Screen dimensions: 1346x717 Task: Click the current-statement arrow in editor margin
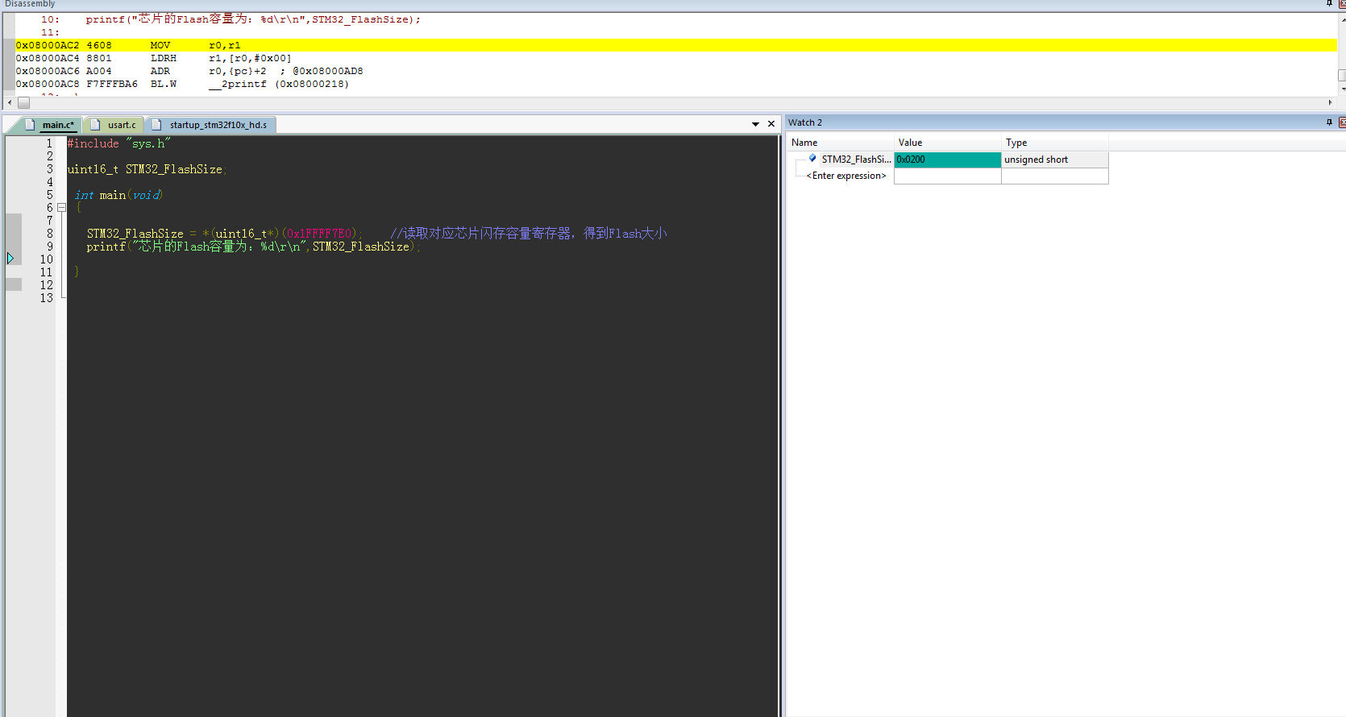coord(10,259)
